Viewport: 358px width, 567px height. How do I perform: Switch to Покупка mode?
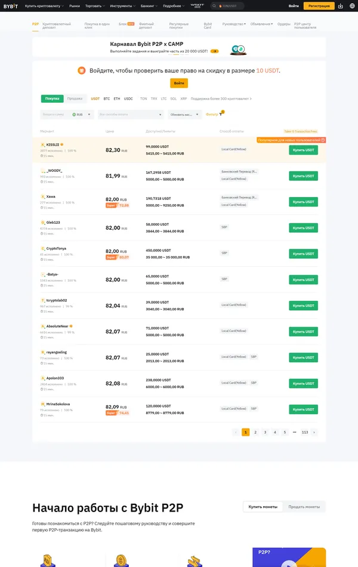coord(52,98)
